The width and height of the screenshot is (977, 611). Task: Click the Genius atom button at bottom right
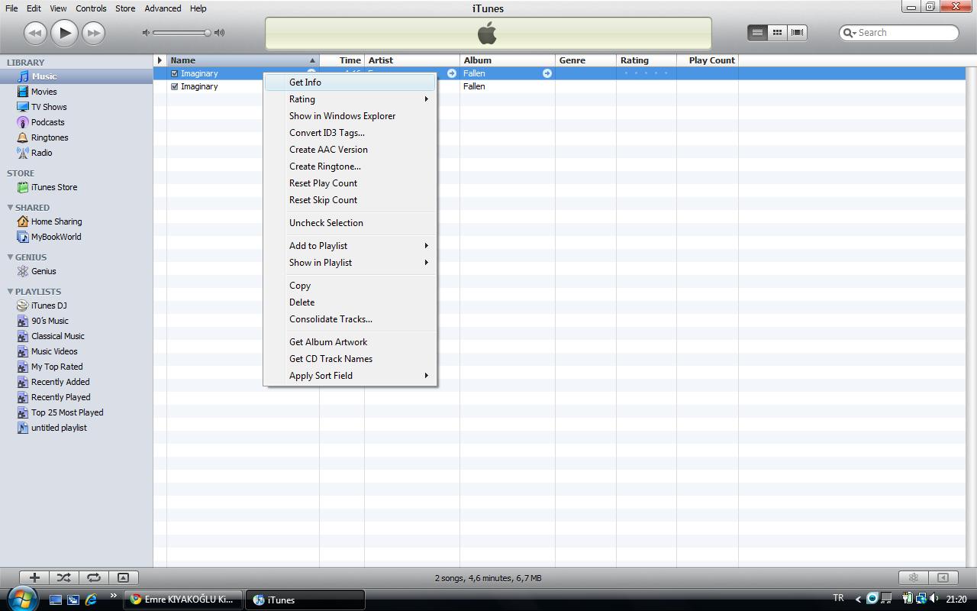point(914,578)
